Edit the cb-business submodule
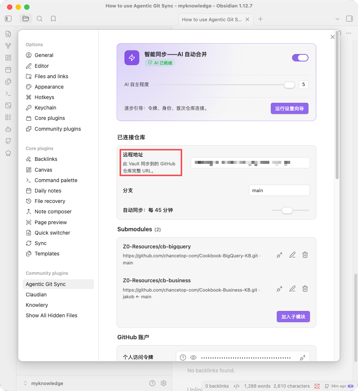Screen dimensions: 358x391 (292, 289)
